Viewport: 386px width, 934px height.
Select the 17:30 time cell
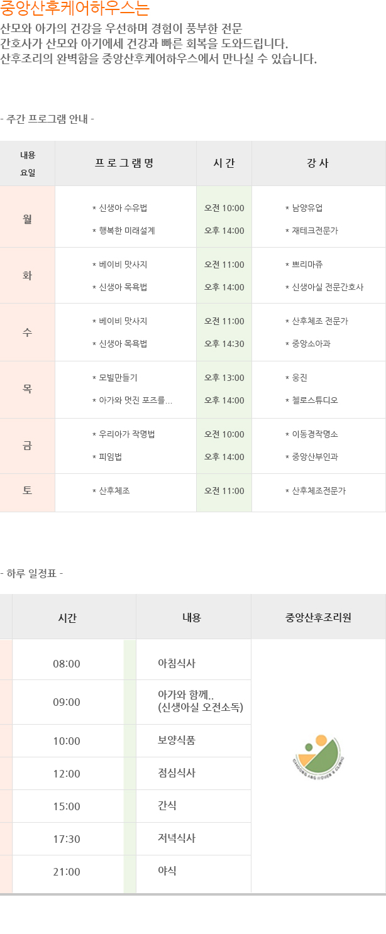coord(67,839)
